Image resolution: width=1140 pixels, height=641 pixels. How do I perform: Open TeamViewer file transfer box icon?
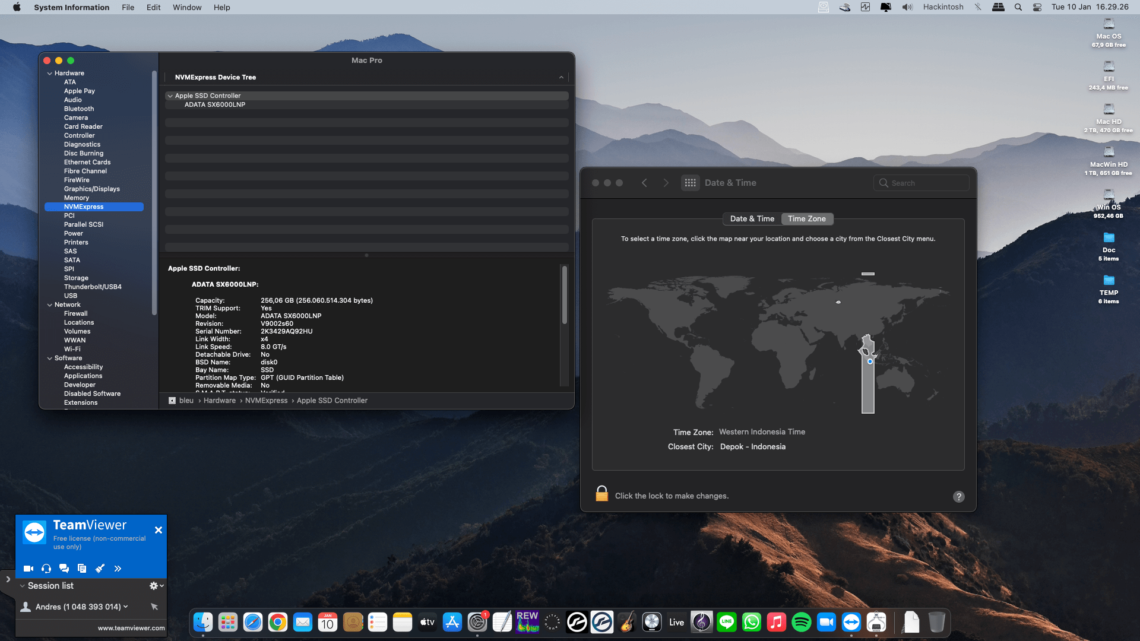[82, 569]
